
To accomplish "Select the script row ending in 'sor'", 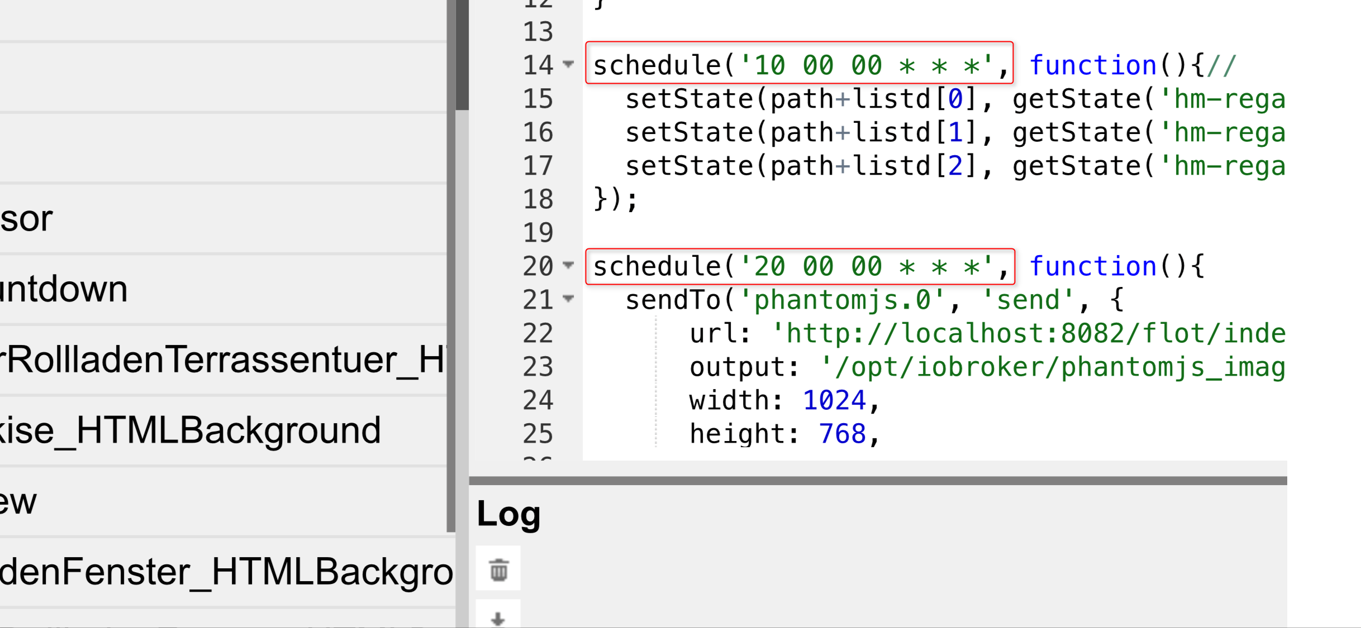I will pos(223,218).
